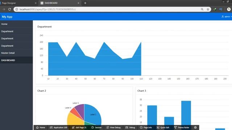Open site information icon in address bar
The width and height of the screenshot is (232, 130).
pos(17,9)
